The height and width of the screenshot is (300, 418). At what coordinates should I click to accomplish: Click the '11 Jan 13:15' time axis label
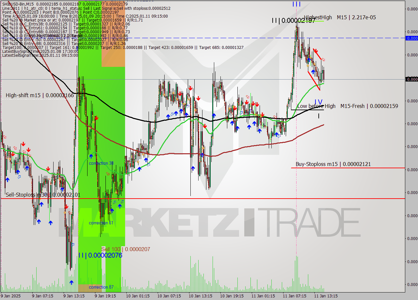point(326,296)
